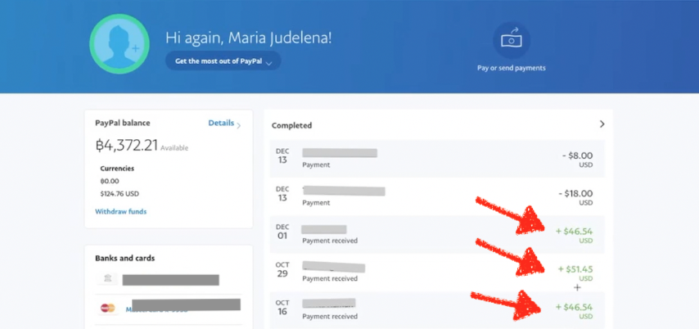The image size is (699, 329).
Task: Click the $124.76 USD currency amount
Action: point(119,194)
